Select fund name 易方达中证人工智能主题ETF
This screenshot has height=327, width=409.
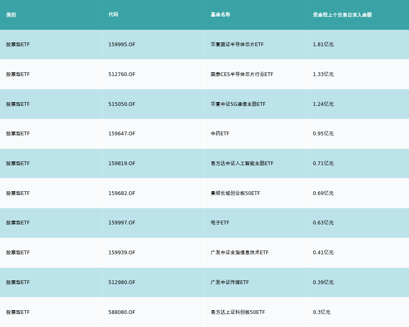pos(242,163)
